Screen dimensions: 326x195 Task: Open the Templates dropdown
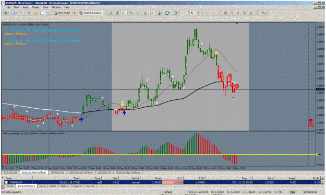[x=175, y=13]
